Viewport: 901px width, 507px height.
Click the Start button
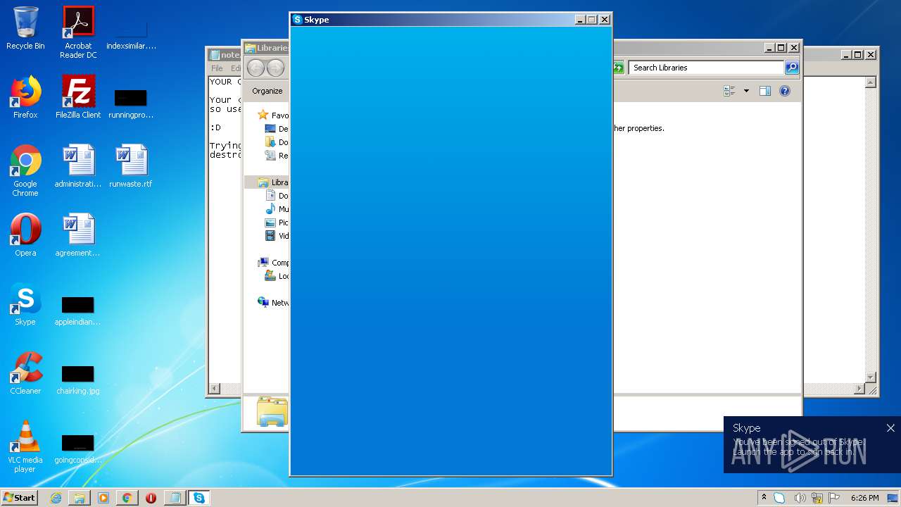tap(20, 498)
